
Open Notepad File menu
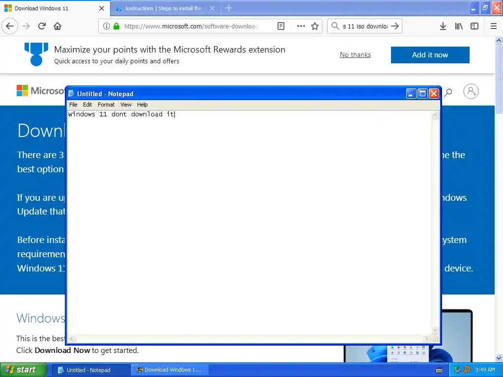(x=73, y=105)
